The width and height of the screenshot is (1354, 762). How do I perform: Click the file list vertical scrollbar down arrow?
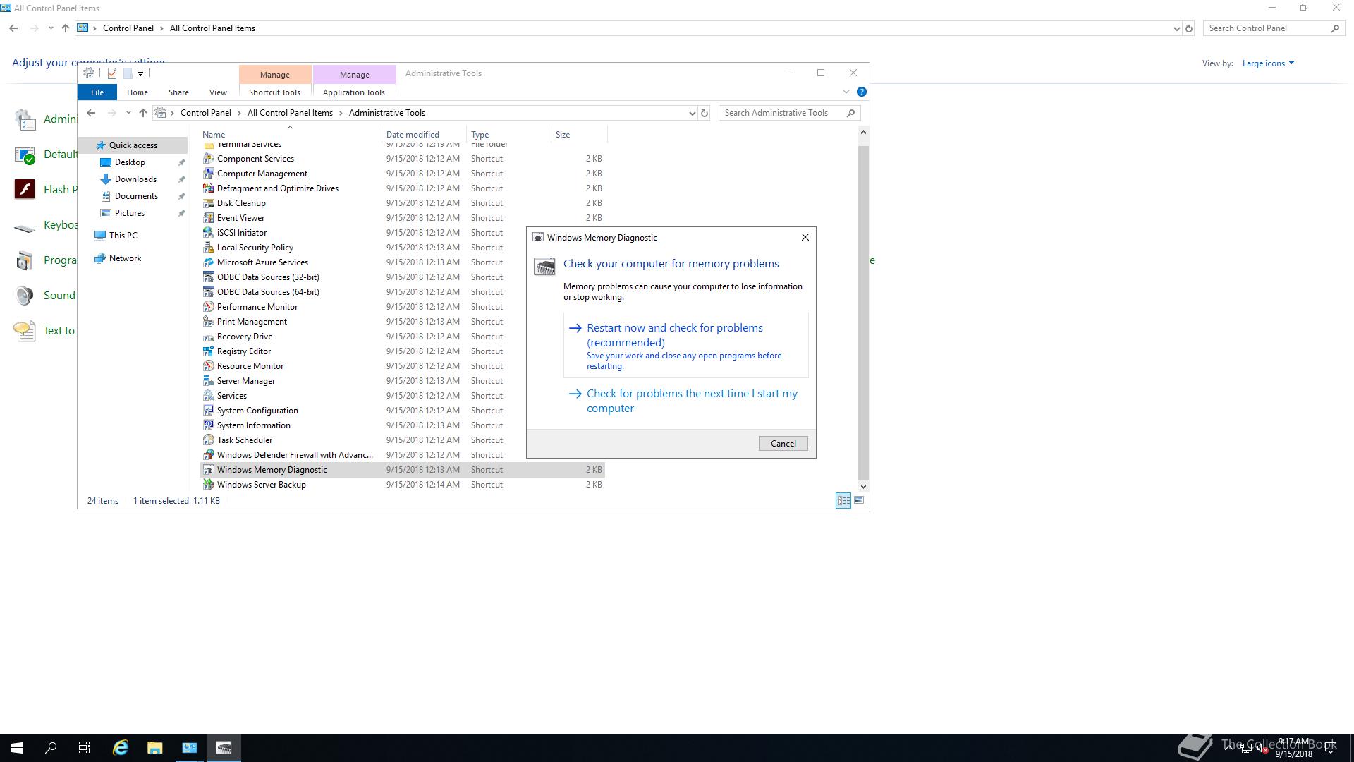(863, 487)
